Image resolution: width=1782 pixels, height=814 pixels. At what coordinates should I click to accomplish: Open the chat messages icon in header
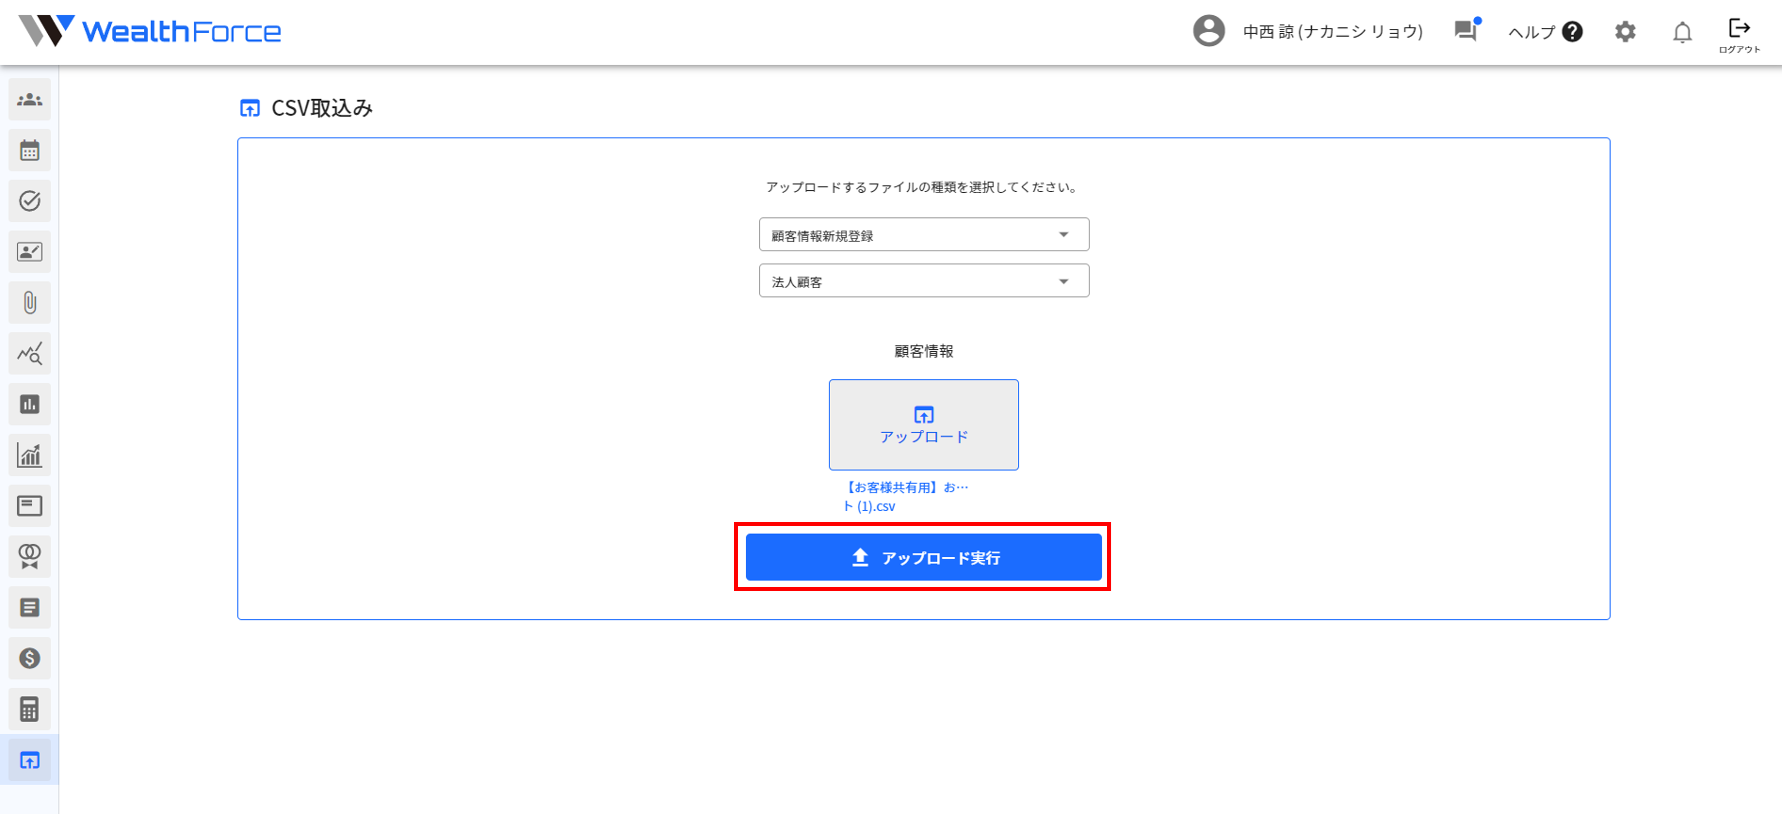(x=1466, y=31)
